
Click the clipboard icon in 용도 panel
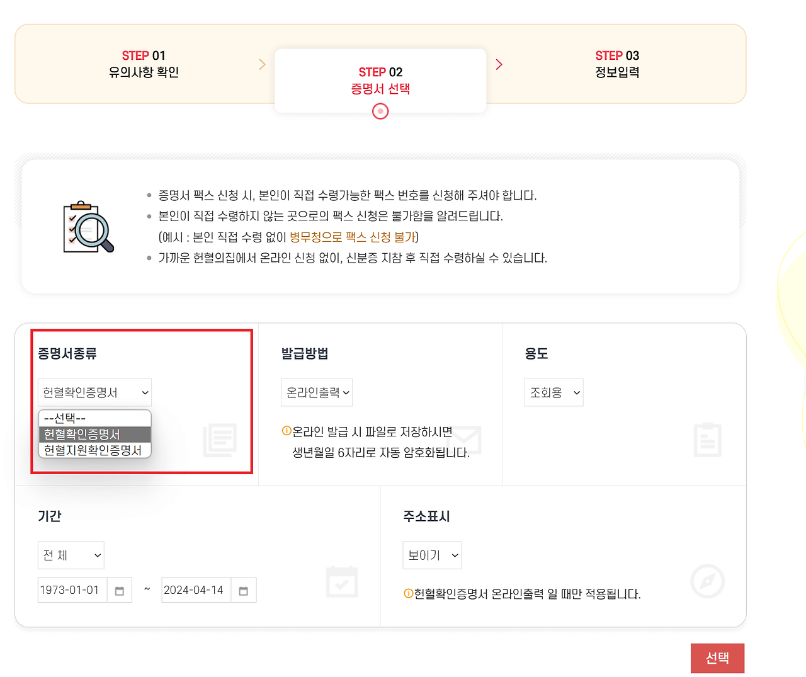click(x=707, y=441)
